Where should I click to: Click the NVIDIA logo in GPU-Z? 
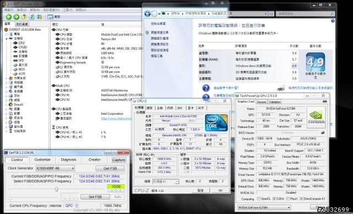316,117
